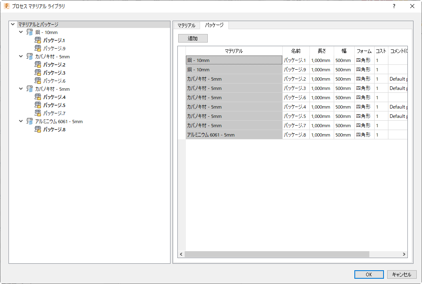Click the 四角形 form cell in パッケージ.9 row
The height and width of the screenshot is (284, 422).
pyautogui.click(x=364, y=69)
